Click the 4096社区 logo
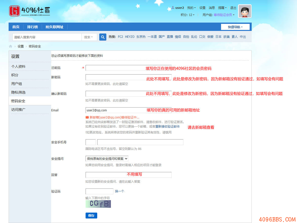Image resolution: width=297 pixels, height=223 pixels. pyautogui.click(x=30, y=11)
